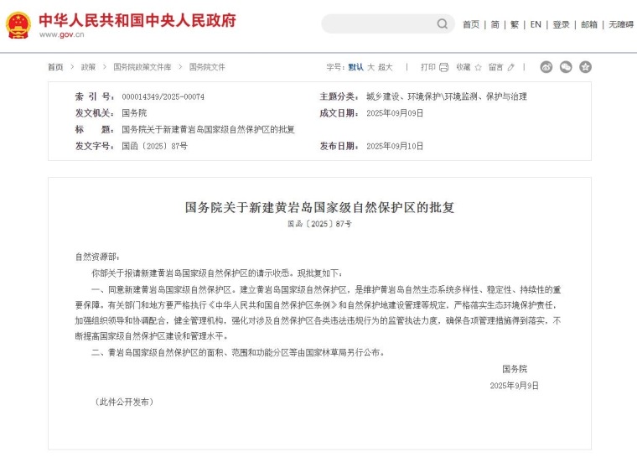Select index number 000014349/2025-00074
637x457 pixels.
163,96
